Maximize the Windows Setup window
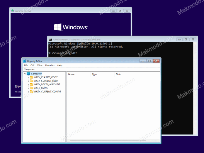Viewport: 204px width, 153px height. tap(120, 11)
